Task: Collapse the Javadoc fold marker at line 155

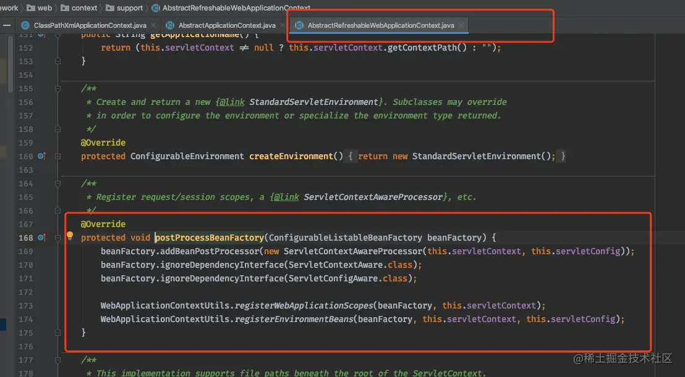Action: [57, 88]
